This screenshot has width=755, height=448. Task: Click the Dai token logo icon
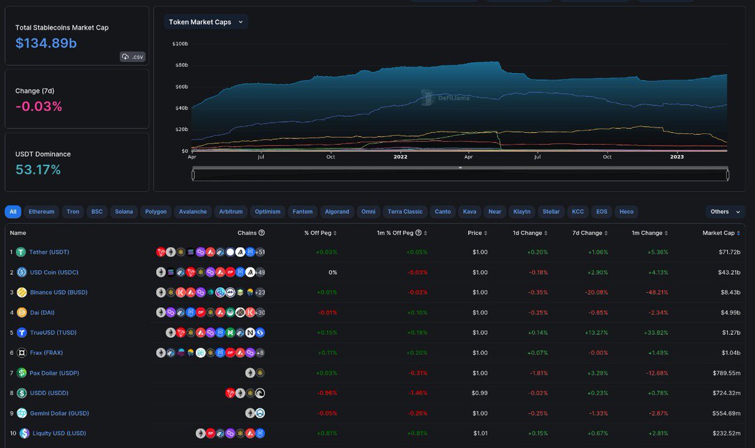click(21, 313)
